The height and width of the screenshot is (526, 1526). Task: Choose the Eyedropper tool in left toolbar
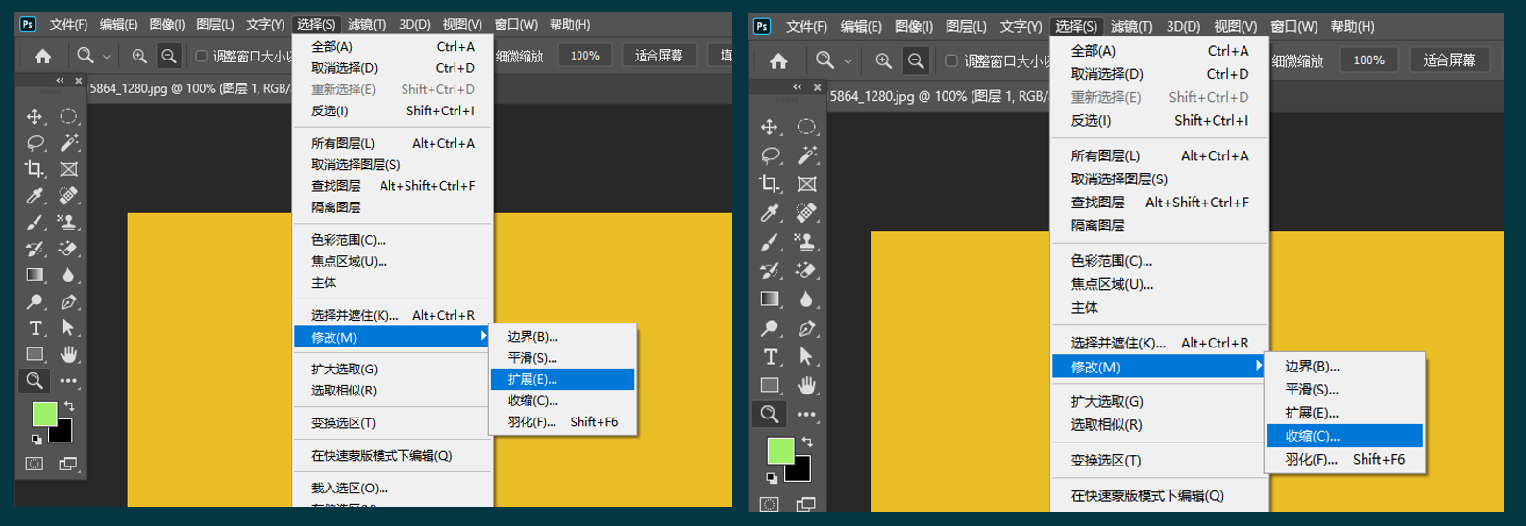35,196
